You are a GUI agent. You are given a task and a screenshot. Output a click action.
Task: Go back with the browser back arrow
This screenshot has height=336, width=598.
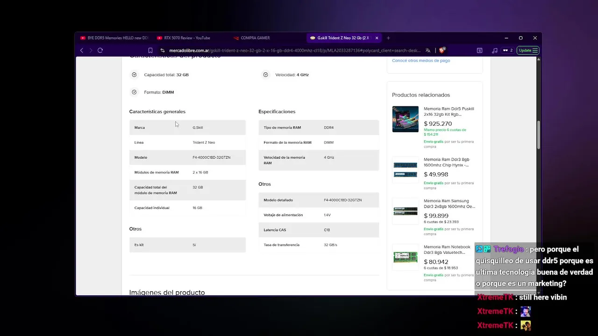82,50
